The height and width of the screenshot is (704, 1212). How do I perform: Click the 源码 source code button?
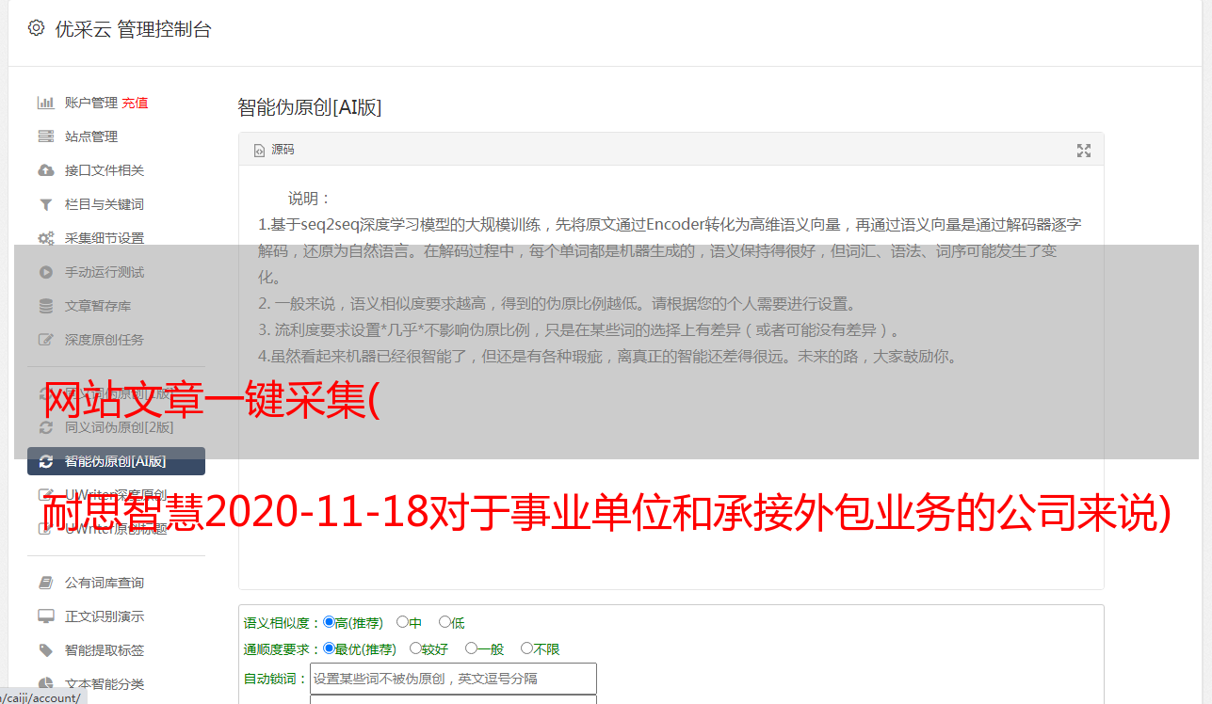click(274, 150)
